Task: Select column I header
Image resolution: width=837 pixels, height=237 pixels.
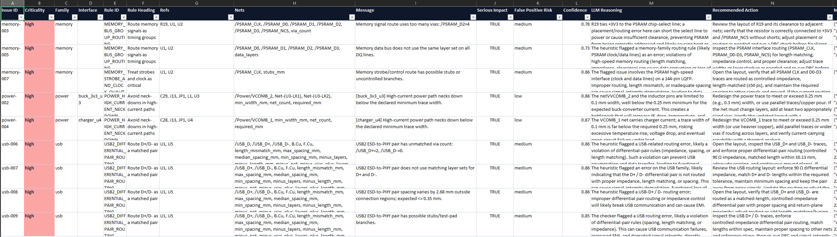Action: [x=416, y=3]
